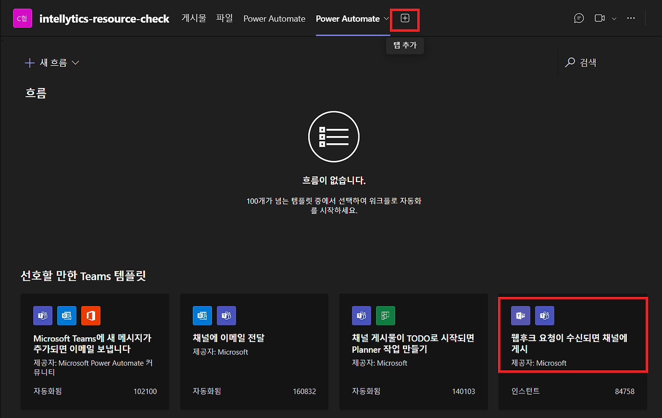This screenshot has height=418, width=662.
Task: Click the Teams icon on 채널에 이메일 전달 card
Action: tap(226, 316)
